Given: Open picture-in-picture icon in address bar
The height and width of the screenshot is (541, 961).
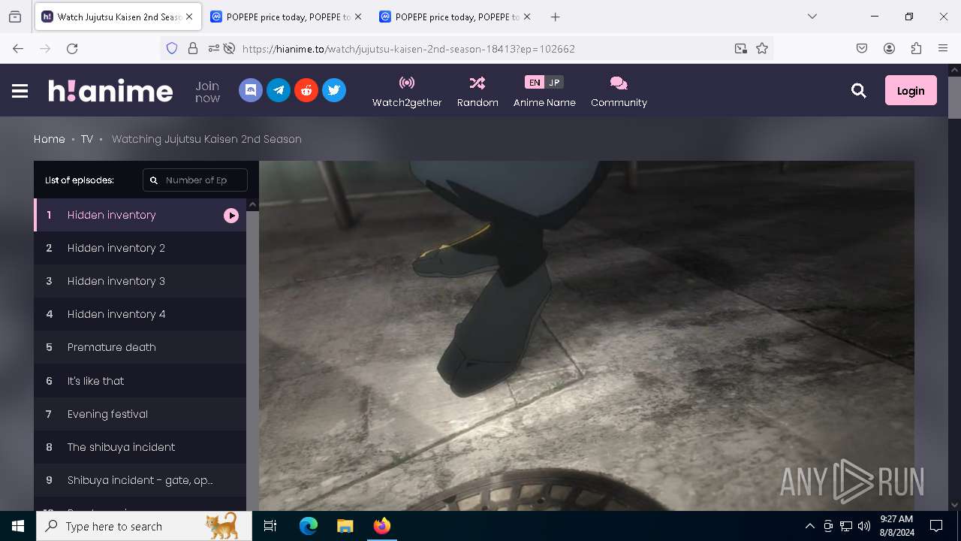Looking at the screenshot, I should (x=741, y=48).
